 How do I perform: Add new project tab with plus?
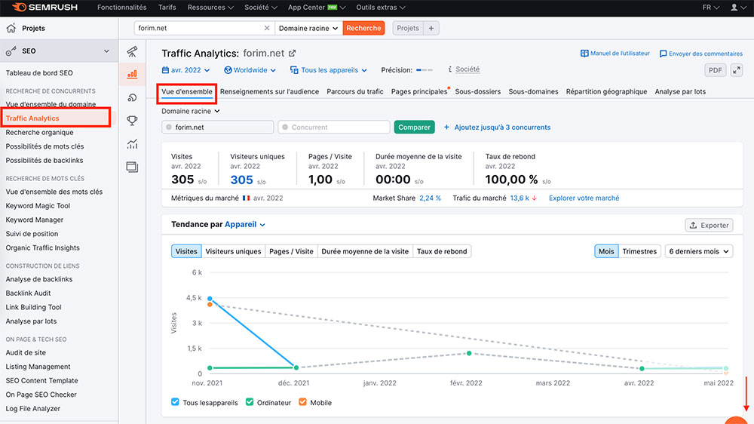click(x=431, y=28)
